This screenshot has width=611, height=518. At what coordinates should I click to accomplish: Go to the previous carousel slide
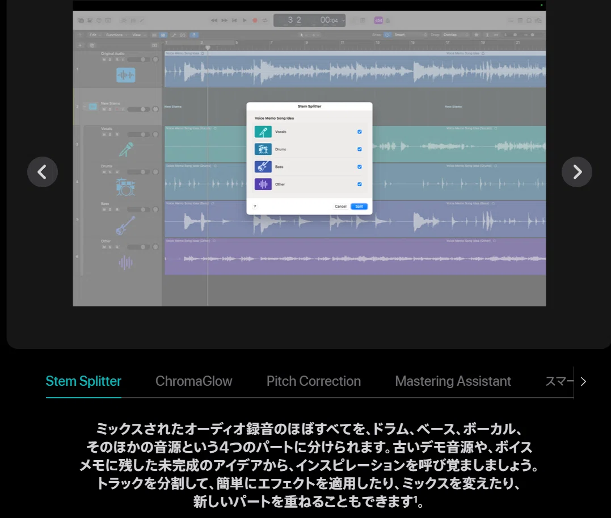coord(43,172)
